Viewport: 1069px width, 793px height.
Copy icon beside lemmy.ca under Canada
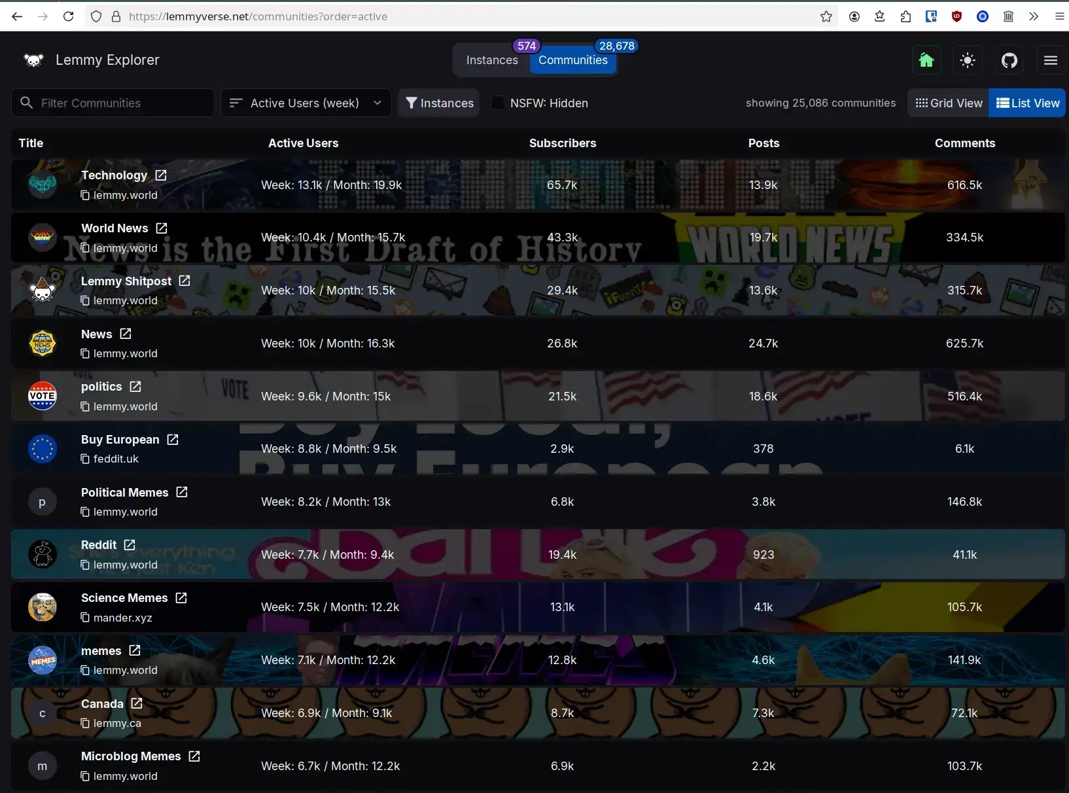85,723
